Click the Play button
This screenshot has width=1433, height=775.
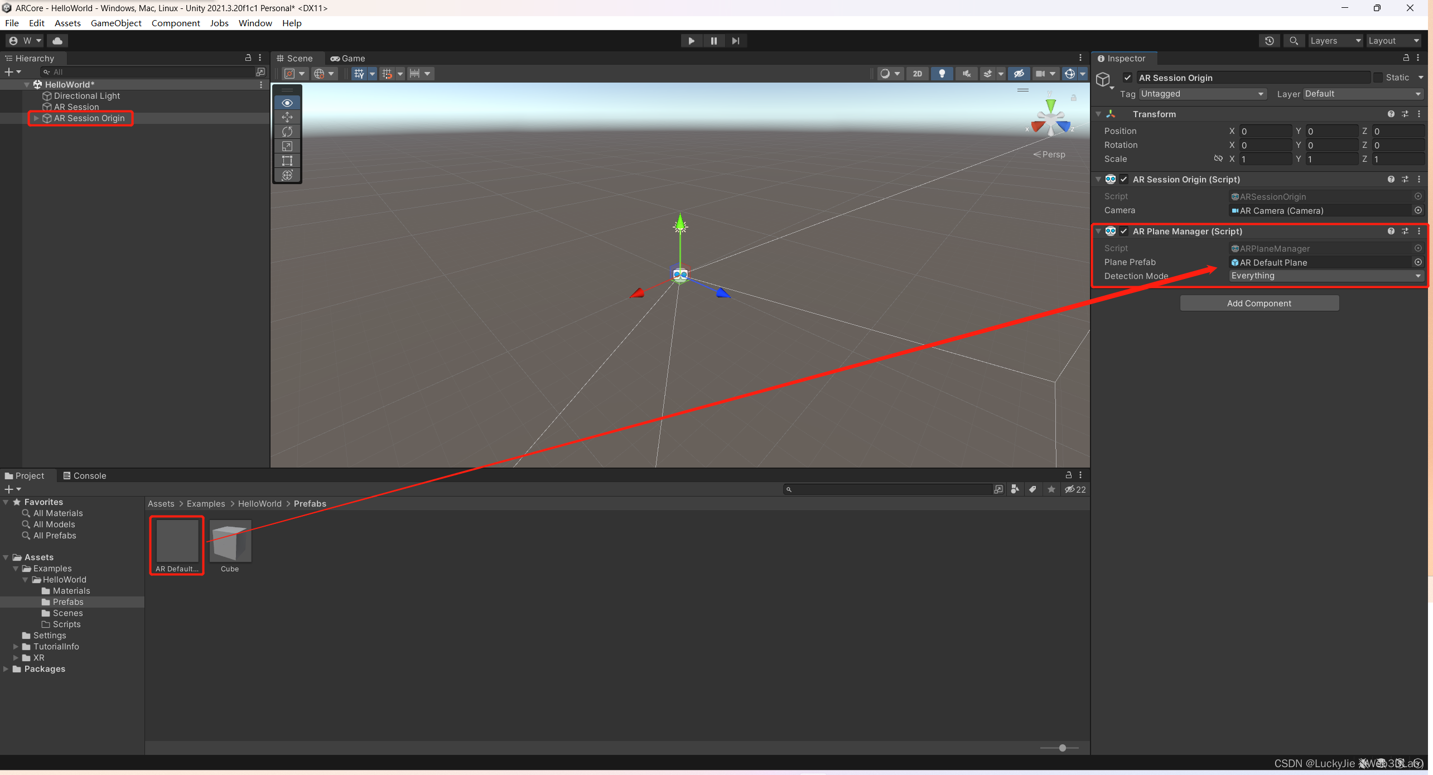[x=691, y=41]
